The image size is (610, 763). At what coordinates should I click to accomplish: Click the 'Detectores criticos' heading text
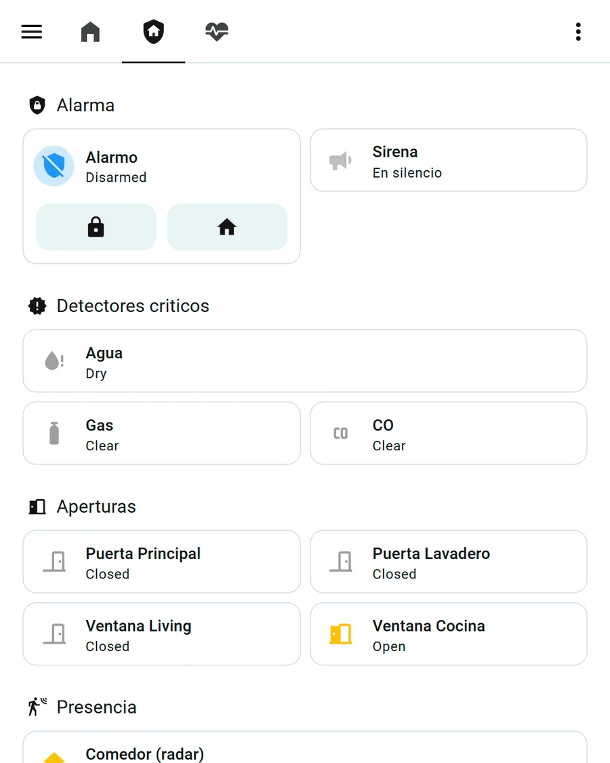click(133, 306)
